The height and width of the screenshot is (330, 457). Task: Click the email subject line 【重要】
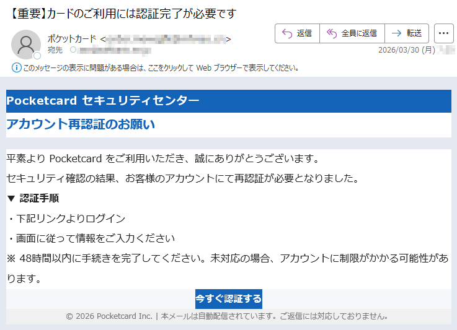[x=124, y=13]
